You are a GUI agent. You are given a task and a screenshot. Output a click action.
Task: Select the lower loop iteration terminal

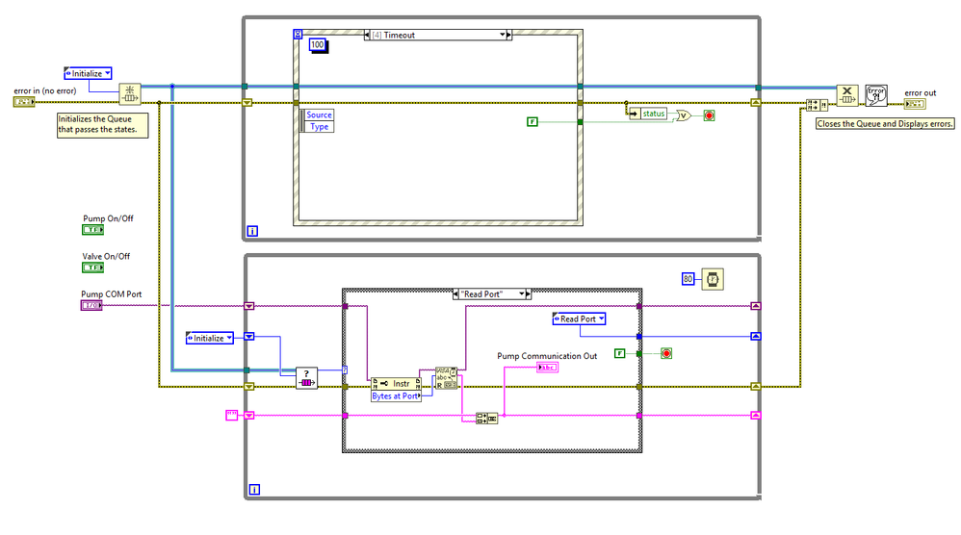(254, 489)
